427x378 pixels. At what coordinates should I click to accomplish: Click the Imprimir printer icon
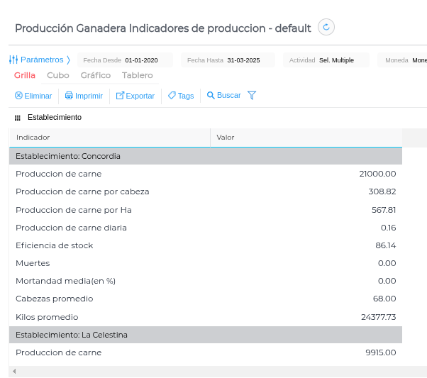point(69,96)
